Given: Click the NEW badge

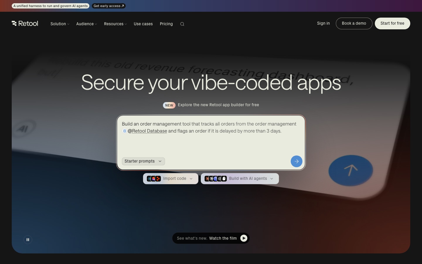Looking at the screenshot, I should point(169,105).
